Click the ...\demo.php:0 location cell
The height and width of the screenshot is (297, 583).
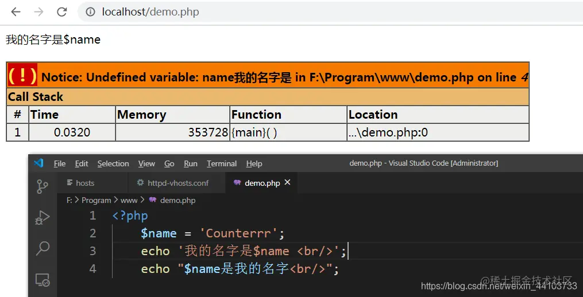438,132
